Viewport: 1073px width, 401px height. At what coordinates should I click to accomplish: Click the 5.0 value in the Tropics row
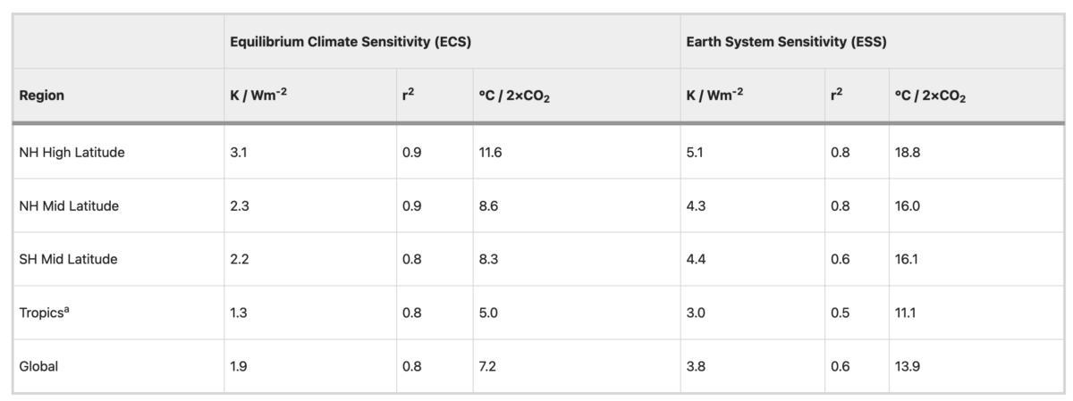489,313
